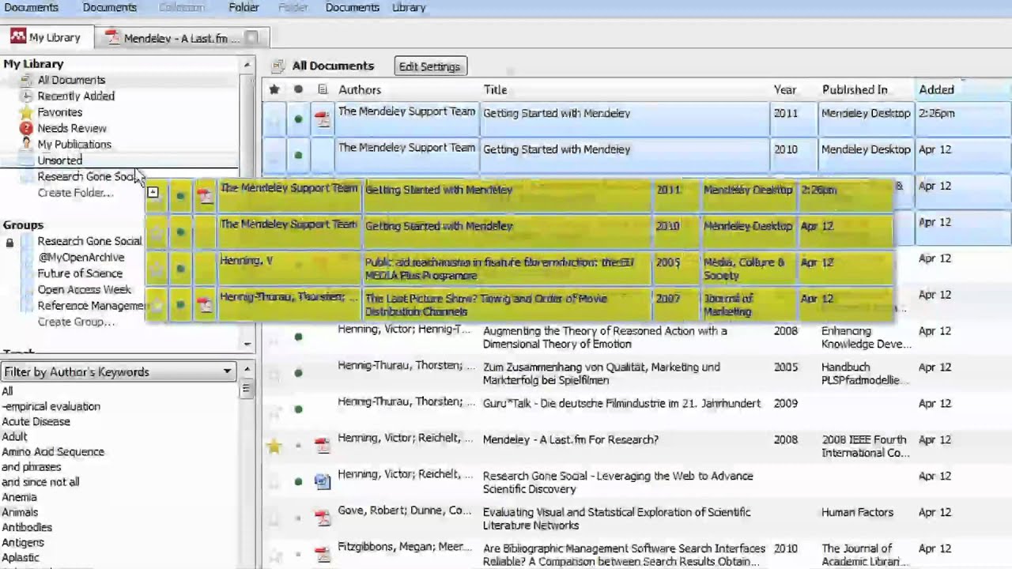Open PDF icon of 2011 Getting Started with Mendeley
Viewport: 1012px width, 569px height.
(x=322, y=119)
